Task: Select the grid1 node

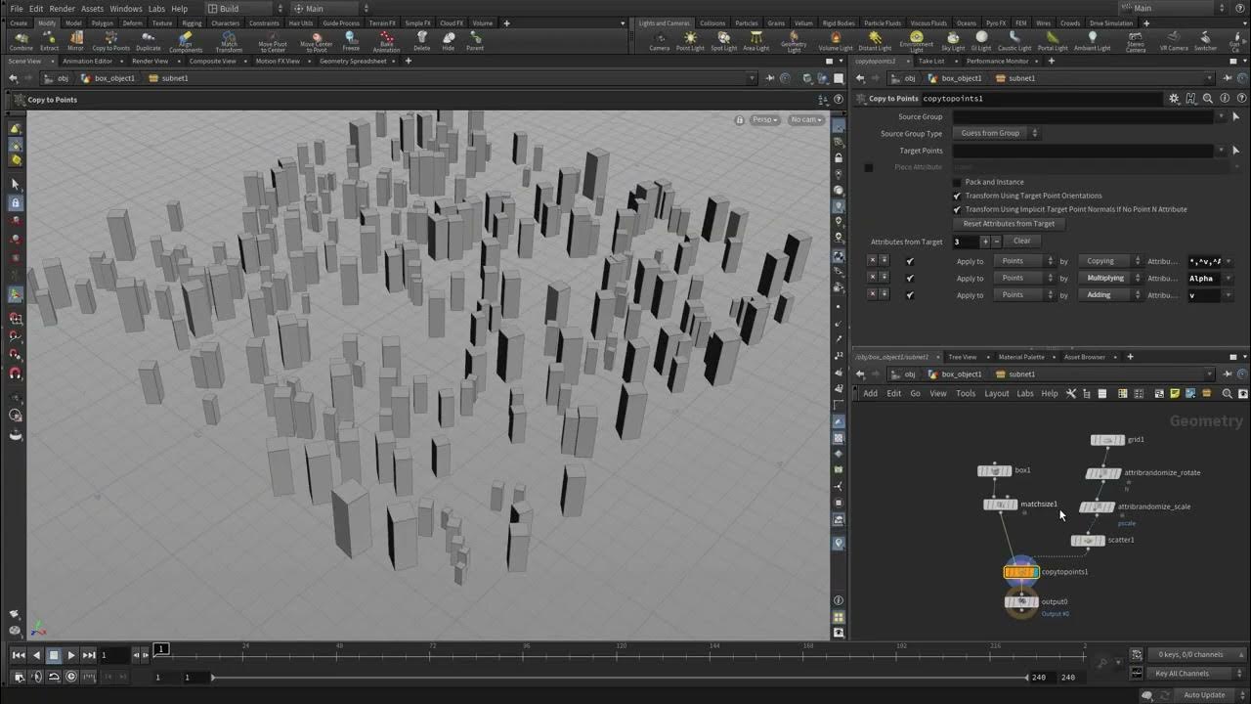Action: [x=1107, y=440]
